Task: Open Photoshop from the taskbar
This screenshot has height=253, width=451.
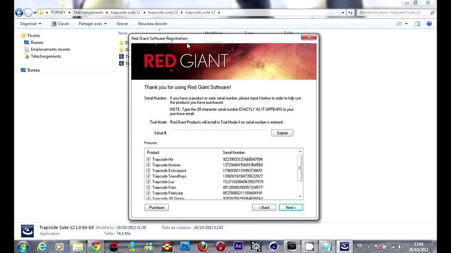Action: click(185, 246)
